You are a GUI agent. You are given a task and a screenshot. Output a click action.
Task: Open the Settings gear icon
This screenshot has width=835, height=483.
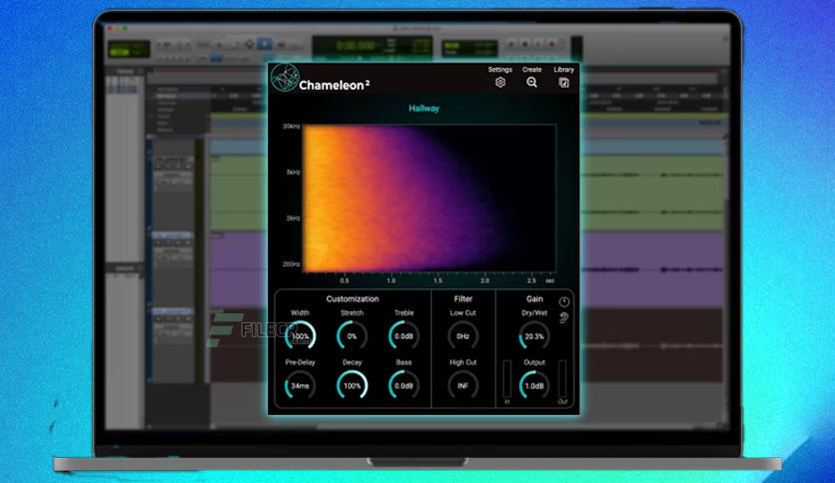(500, 83)
